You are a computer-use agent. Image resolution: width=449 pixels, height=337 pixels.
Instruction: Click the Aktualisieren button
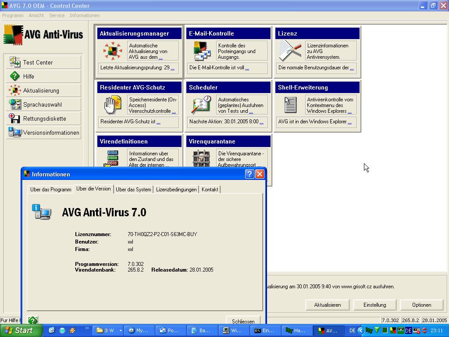tap(327, 305)
